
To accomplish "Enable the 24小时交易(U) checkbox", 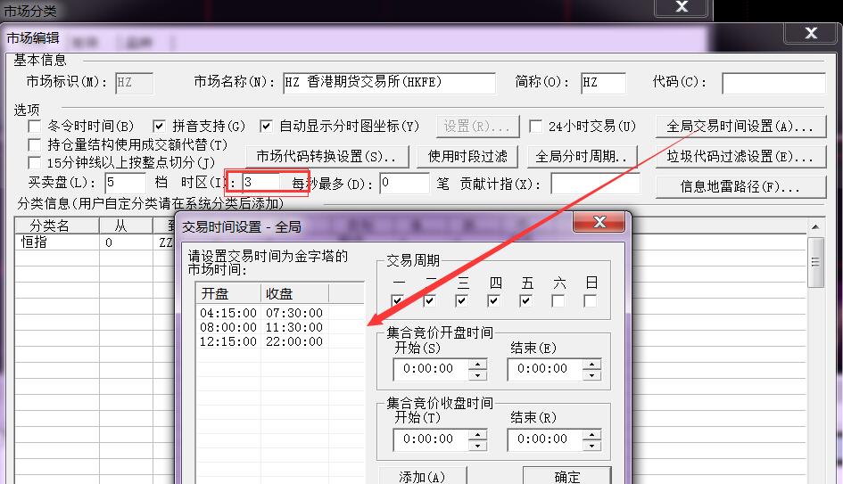I will [535, 127].
